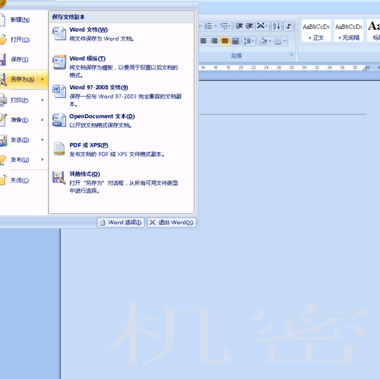The height and width of the screenshot is (379, 380).
Task: Open Word 选项 button
Action: pos(121,222)
